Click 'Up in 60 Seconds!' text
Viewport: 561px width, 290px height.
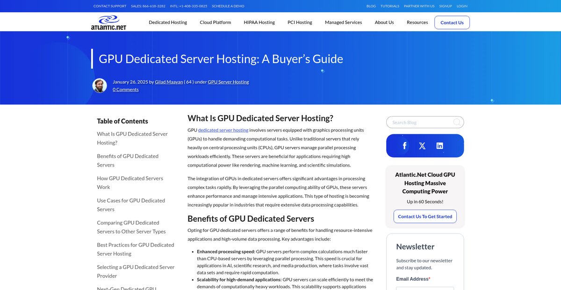point(425,202)
